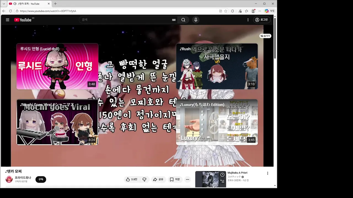Open media control music note icon
This screenshot has height=198, width=353.
240,11
